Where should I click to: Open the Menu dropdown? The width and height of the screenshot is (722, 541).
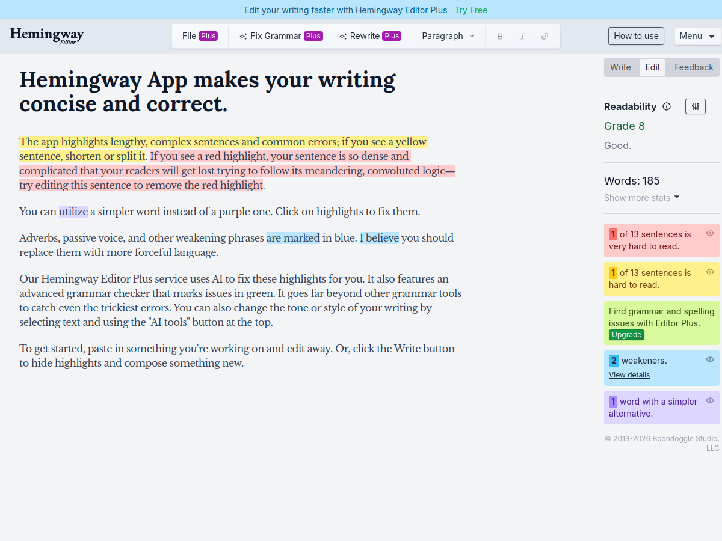click(697, 36)
